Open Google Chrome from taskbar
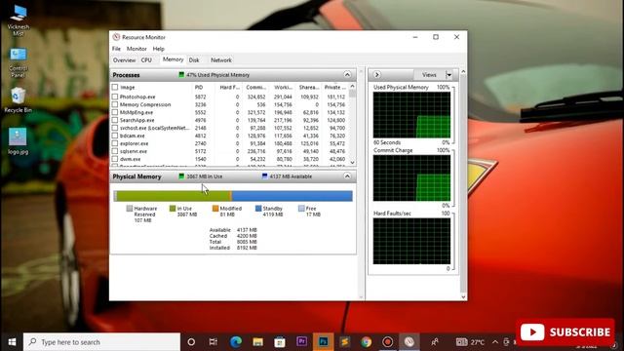The image size is (624, 351). pyautogui.click(x=367, y=342)
